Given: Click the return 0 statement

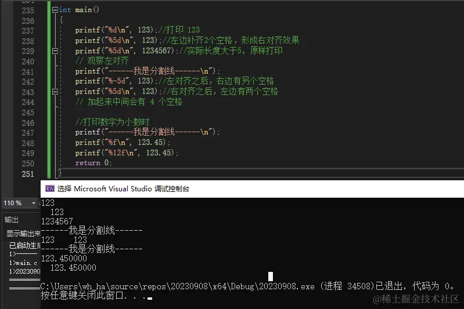Looking at the screenshot, I should (93, 163).
